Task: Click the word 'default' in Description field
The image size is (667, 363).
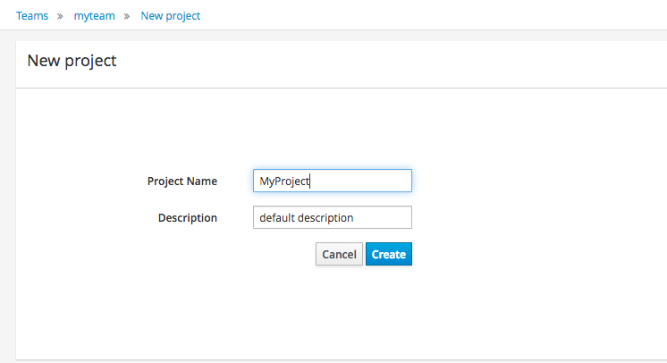Action: click(x=276, y=217)
